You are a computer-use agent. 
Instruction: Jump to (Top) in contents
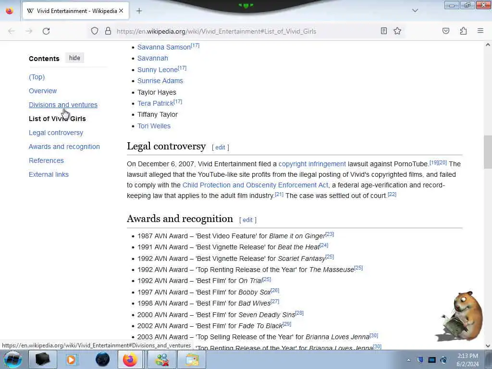pyautogui.click(x=37, y=77)
